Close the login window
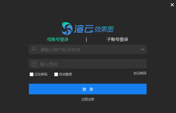Image resolution: width=176 pixels, height=113 pixels. (172, 5)
